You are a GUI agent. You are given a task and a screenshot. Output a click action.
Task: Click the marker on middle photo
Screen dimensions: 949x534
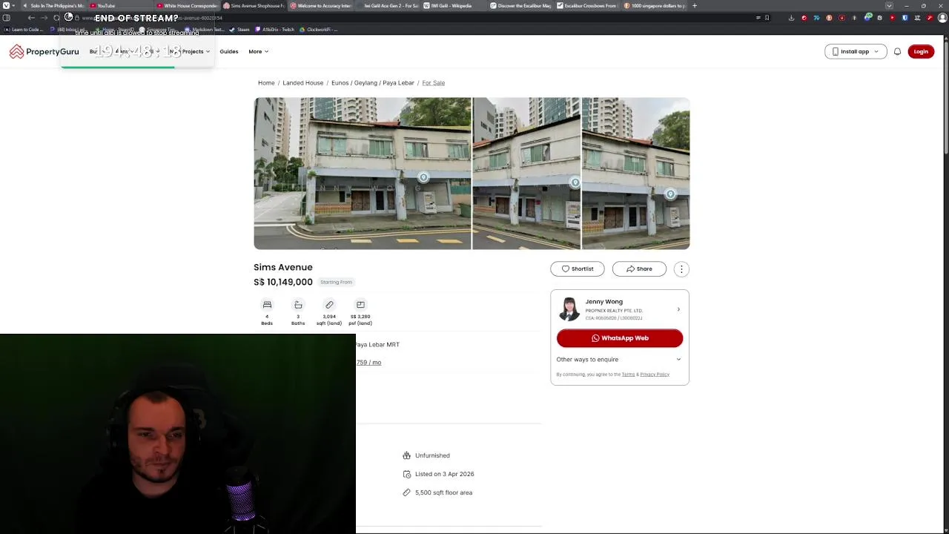point(575,182)
